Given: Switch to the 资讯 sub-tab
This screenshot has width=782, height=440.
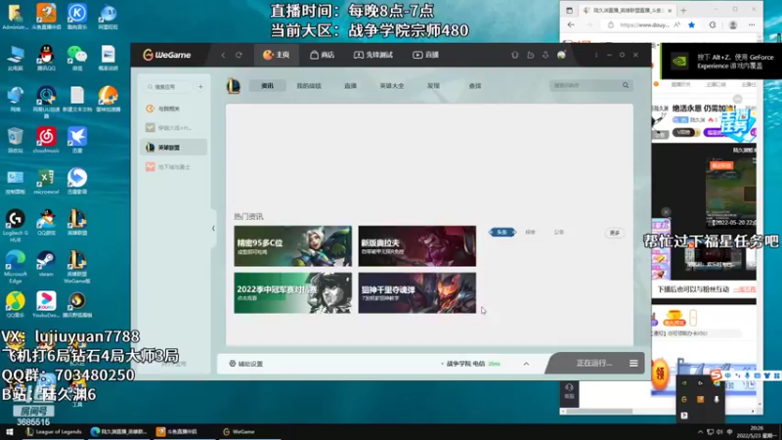Looking at the screenshot, I should pyautogui.click(x=267, y=86).
